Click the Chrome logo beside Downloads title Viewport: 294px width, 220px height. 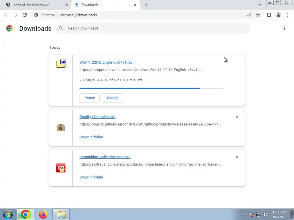(9, 28)
